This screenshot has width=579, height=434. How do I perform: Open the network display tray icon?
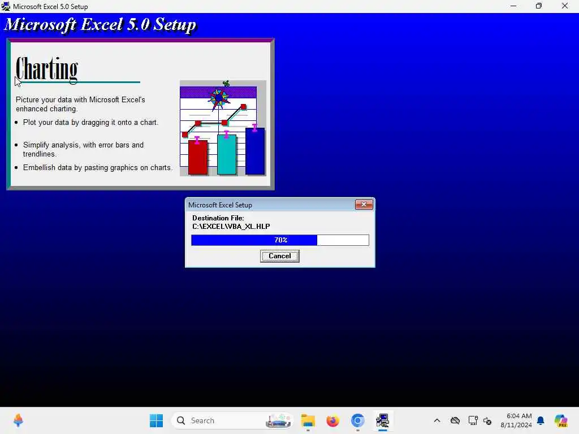[x=473, y=420]
